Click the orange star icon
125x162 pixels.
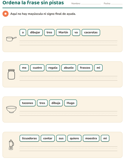pyautogui.click(x=5, y=14)
